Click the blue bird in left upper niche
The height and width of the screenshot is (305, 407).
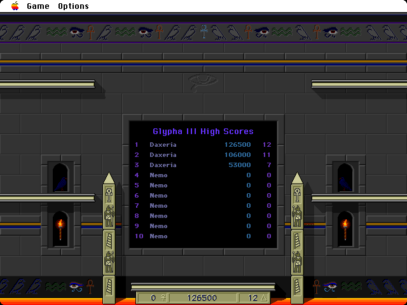pos(61,184)
